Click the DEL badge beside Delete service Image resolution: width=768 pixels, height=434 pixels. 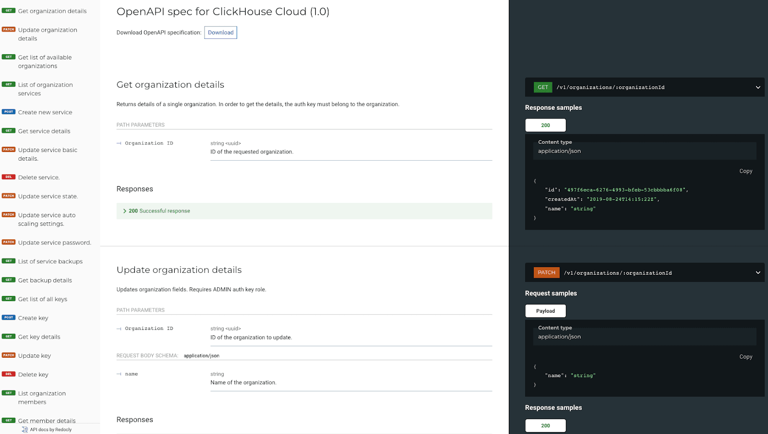pos(9,177)
